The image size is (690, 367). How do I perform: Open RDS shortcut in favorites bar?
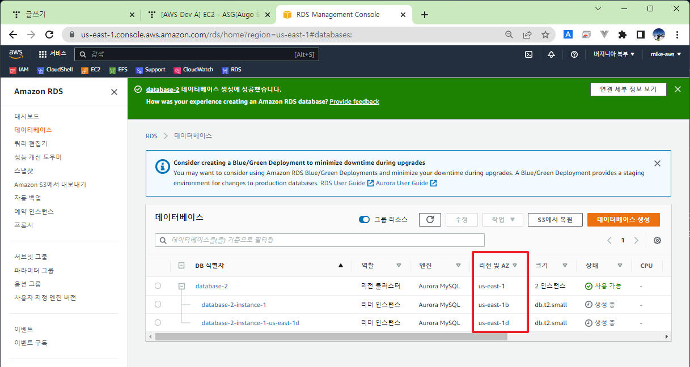(x=231, y=70)
